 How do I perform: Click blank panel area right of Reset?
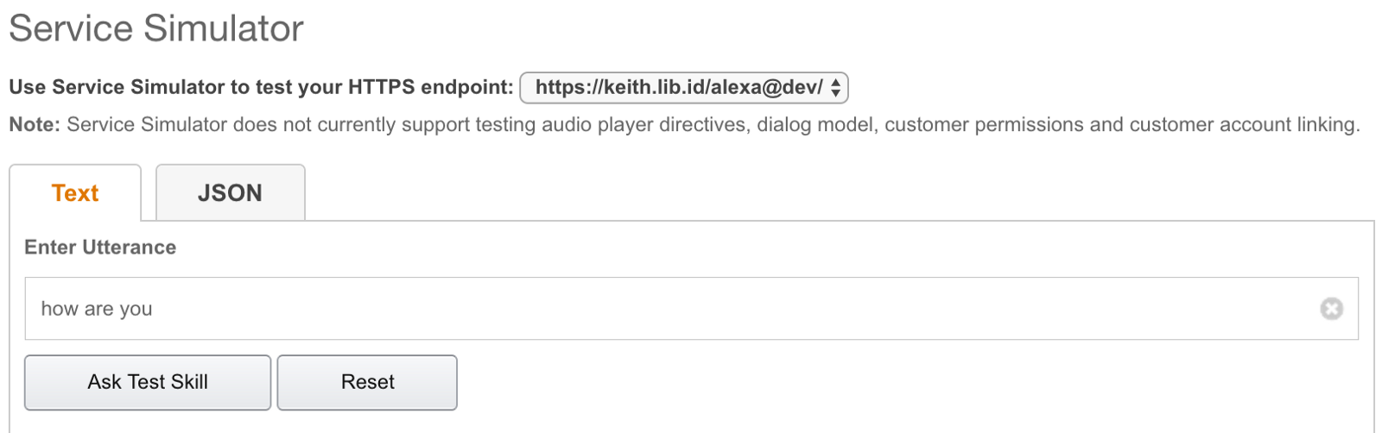[x=864, y=382]
